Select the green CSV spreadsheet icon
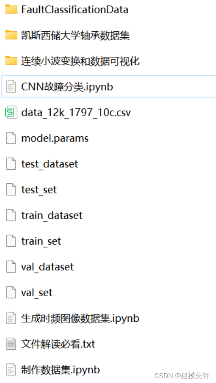Viewport: 216px width, 383px height. point(11,112)
